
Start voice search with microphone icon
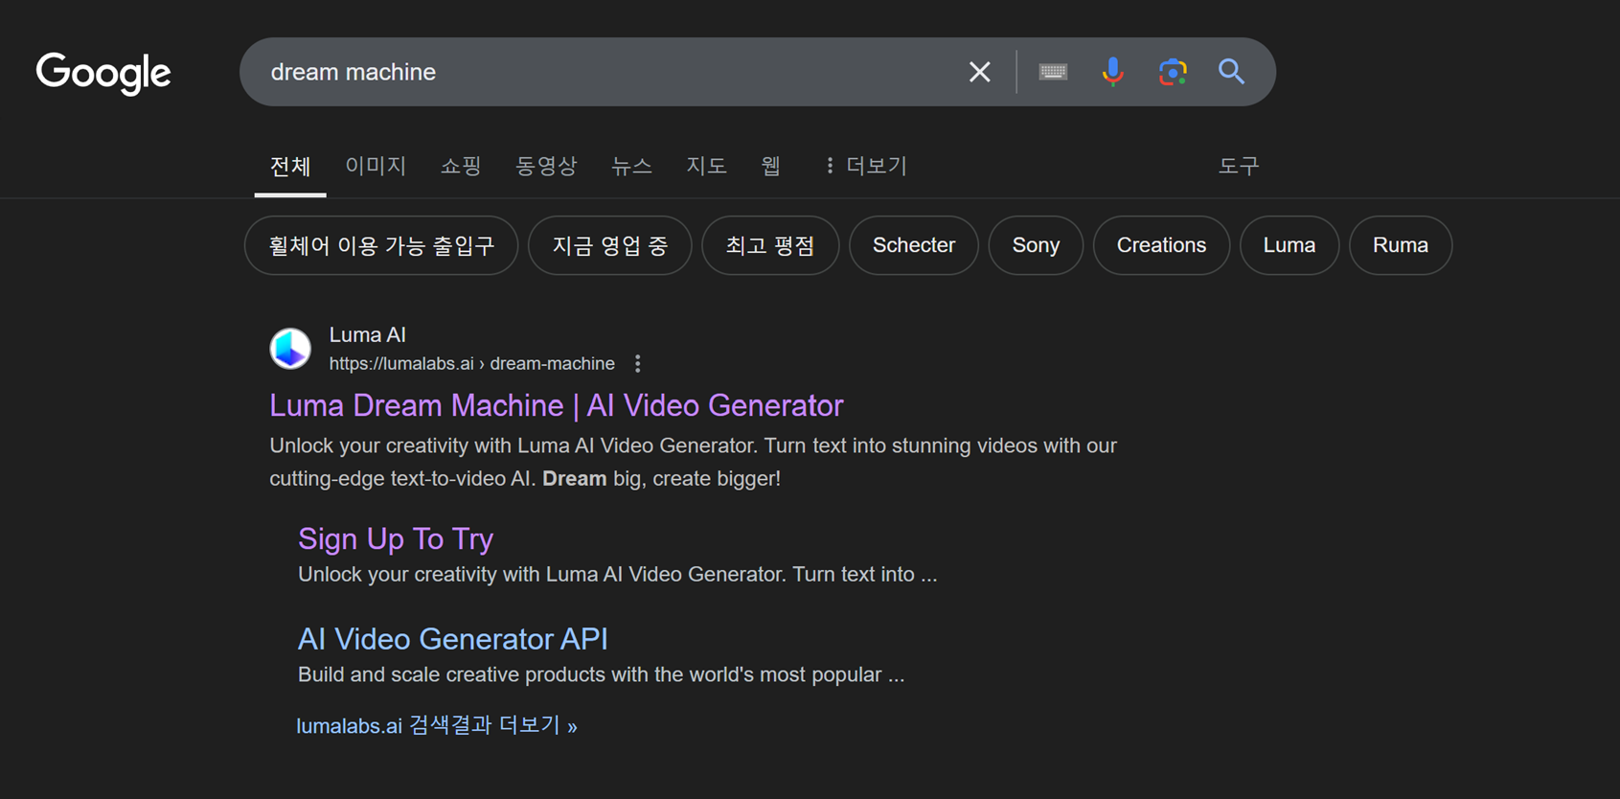tap(1112, 72)
